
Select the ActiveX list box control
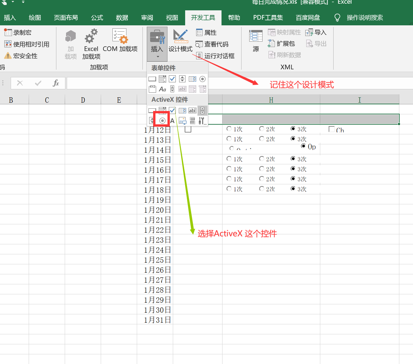[182, 110]
